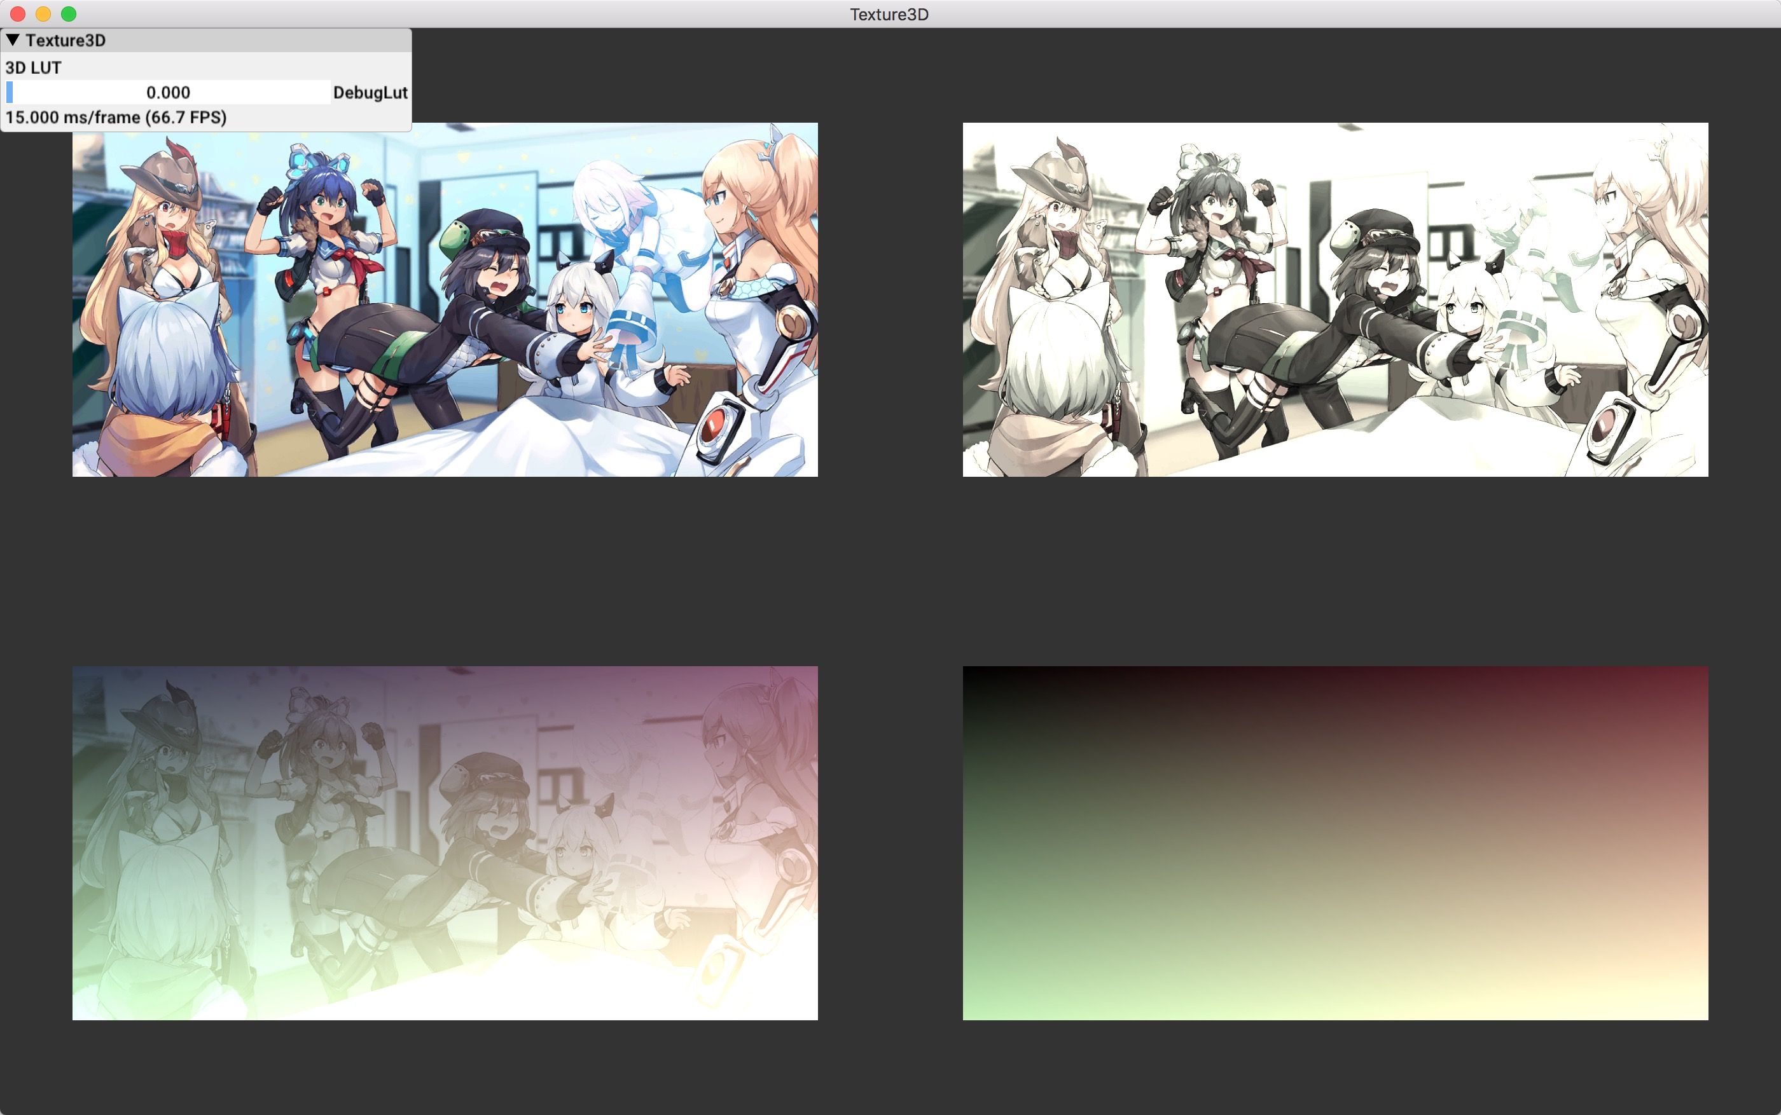Select the desaturated LUT-graded image
This screenshot has width=1781, height=1115.
point(1334,299)
